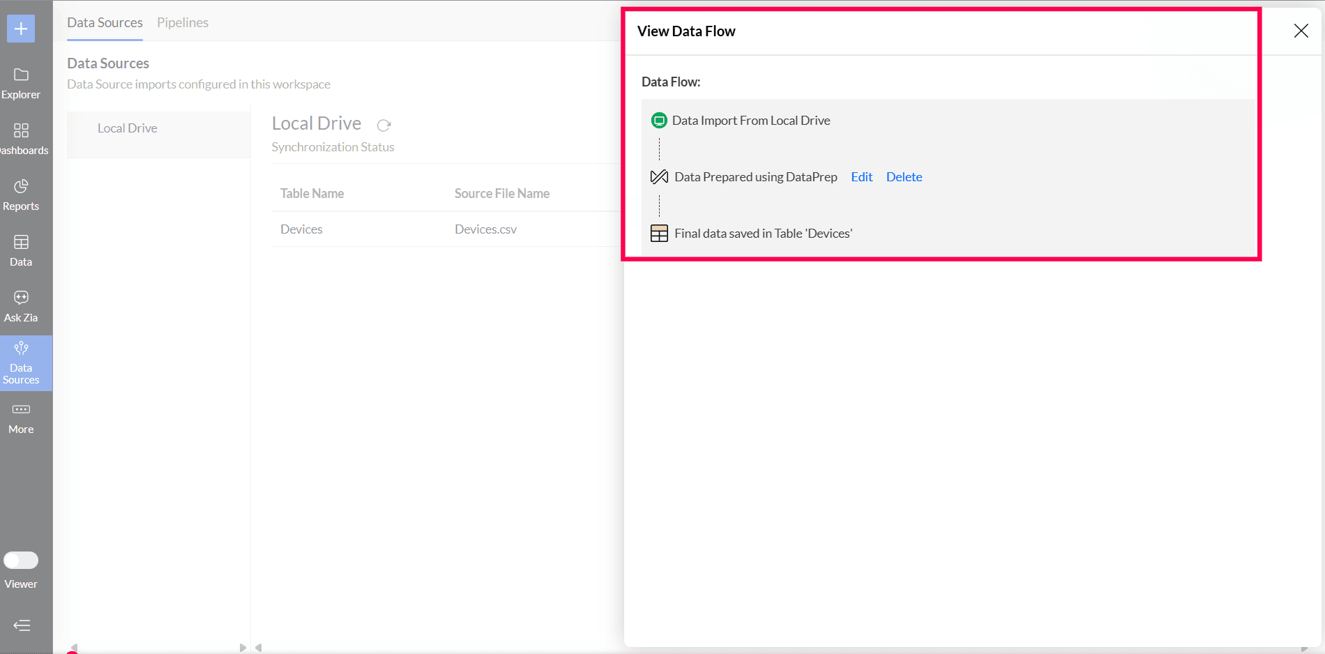Viewport: 1325px width, 654px height.
Task: Open Explorer from the sidebar
Action: pos(21,83)
